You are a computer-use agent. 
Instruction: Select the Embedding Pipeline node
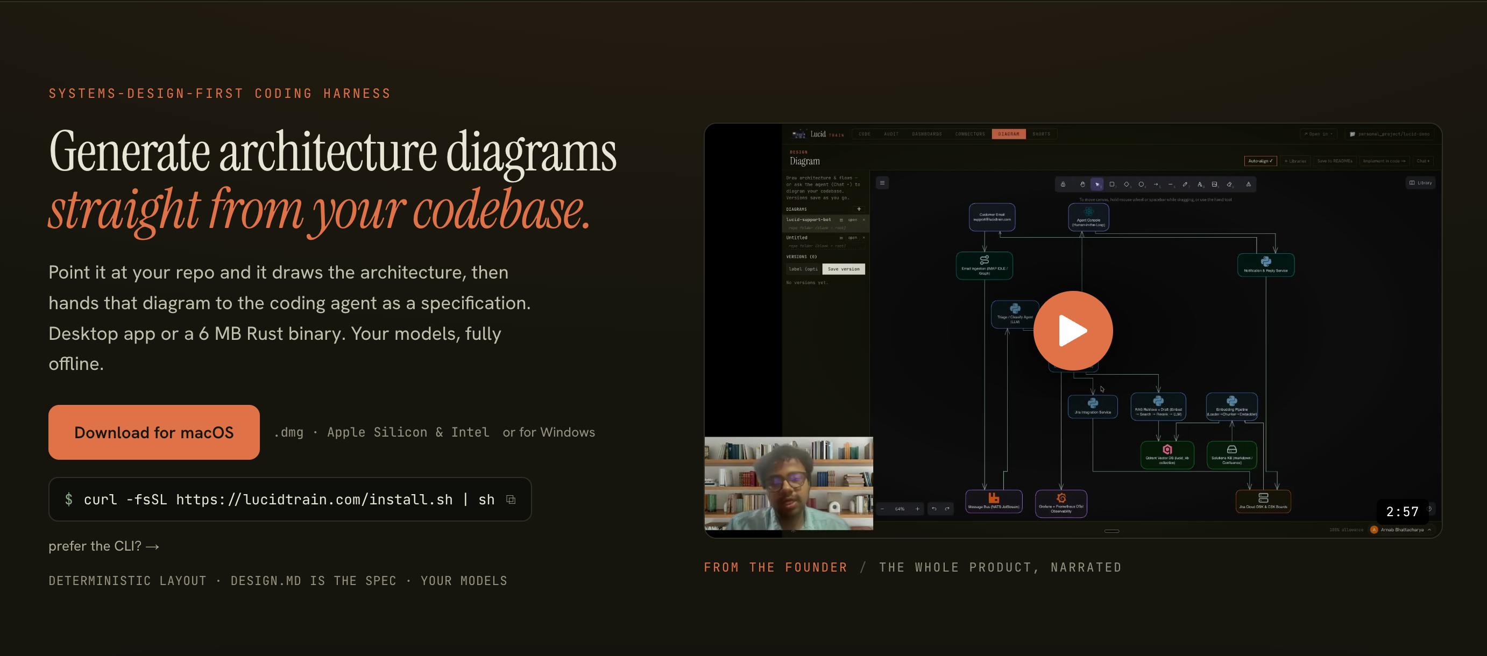(1231, 405)
